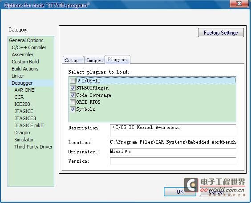
Task: Select ICE200 debugger driver
Action: tap(22, 104)
